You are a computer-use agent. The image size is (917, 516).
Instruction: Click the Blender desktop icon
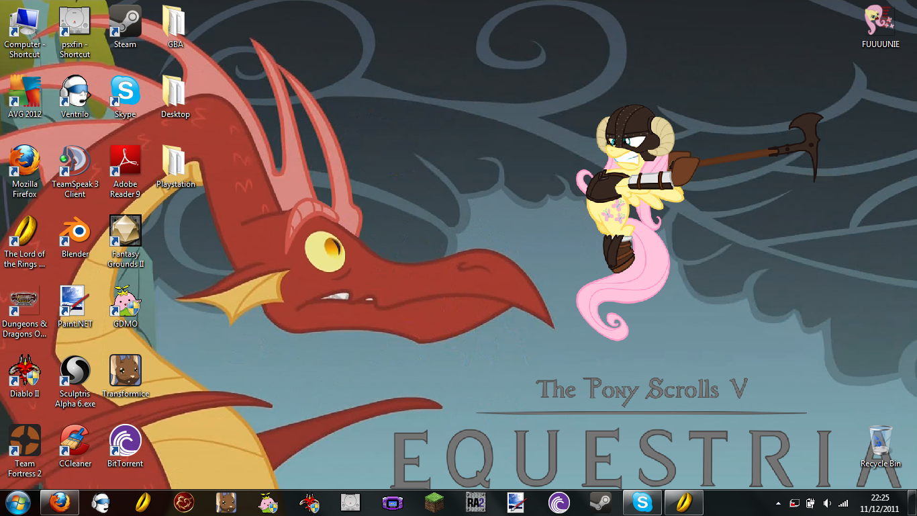(x=75, y=236)
